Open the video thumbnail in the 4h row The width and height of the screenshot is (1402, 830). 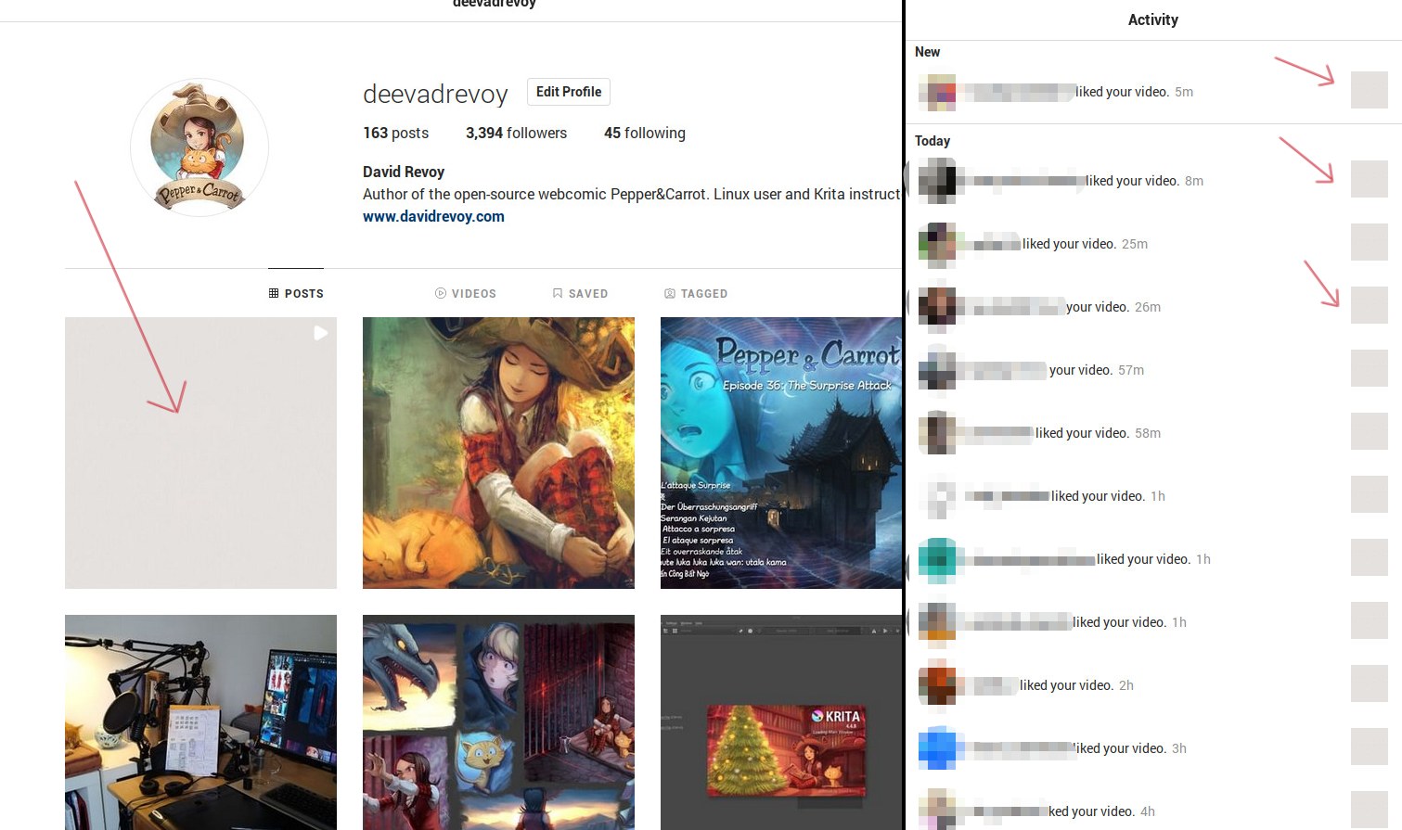point(1369,809)
